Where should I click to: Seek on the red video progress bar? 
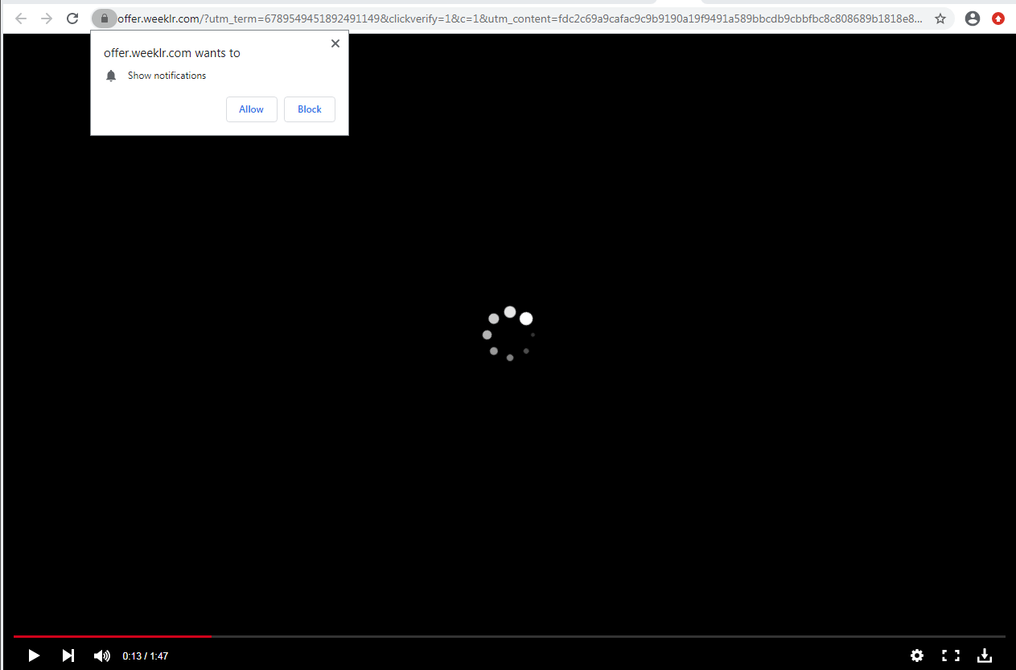tap(509, 636)
